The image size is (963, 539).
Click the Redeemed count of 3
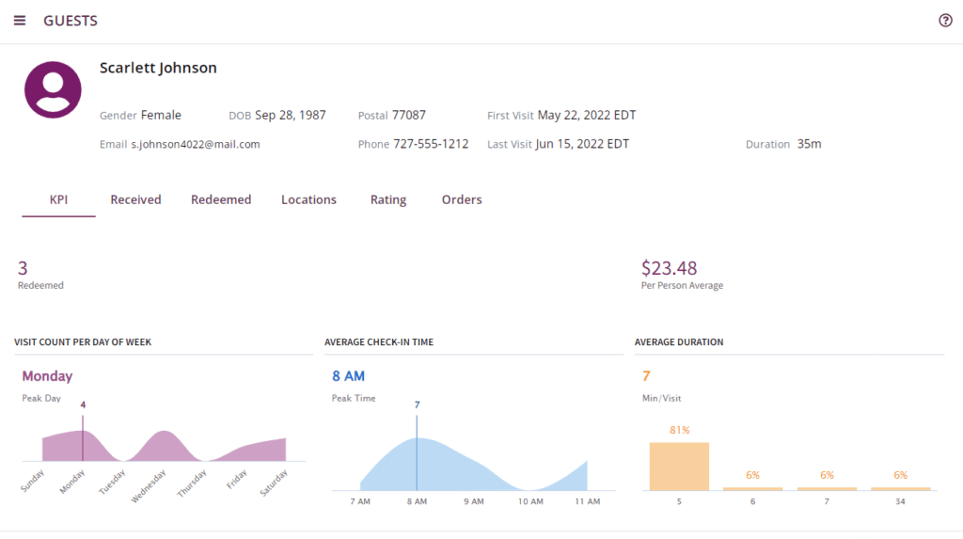click(23, 268)
